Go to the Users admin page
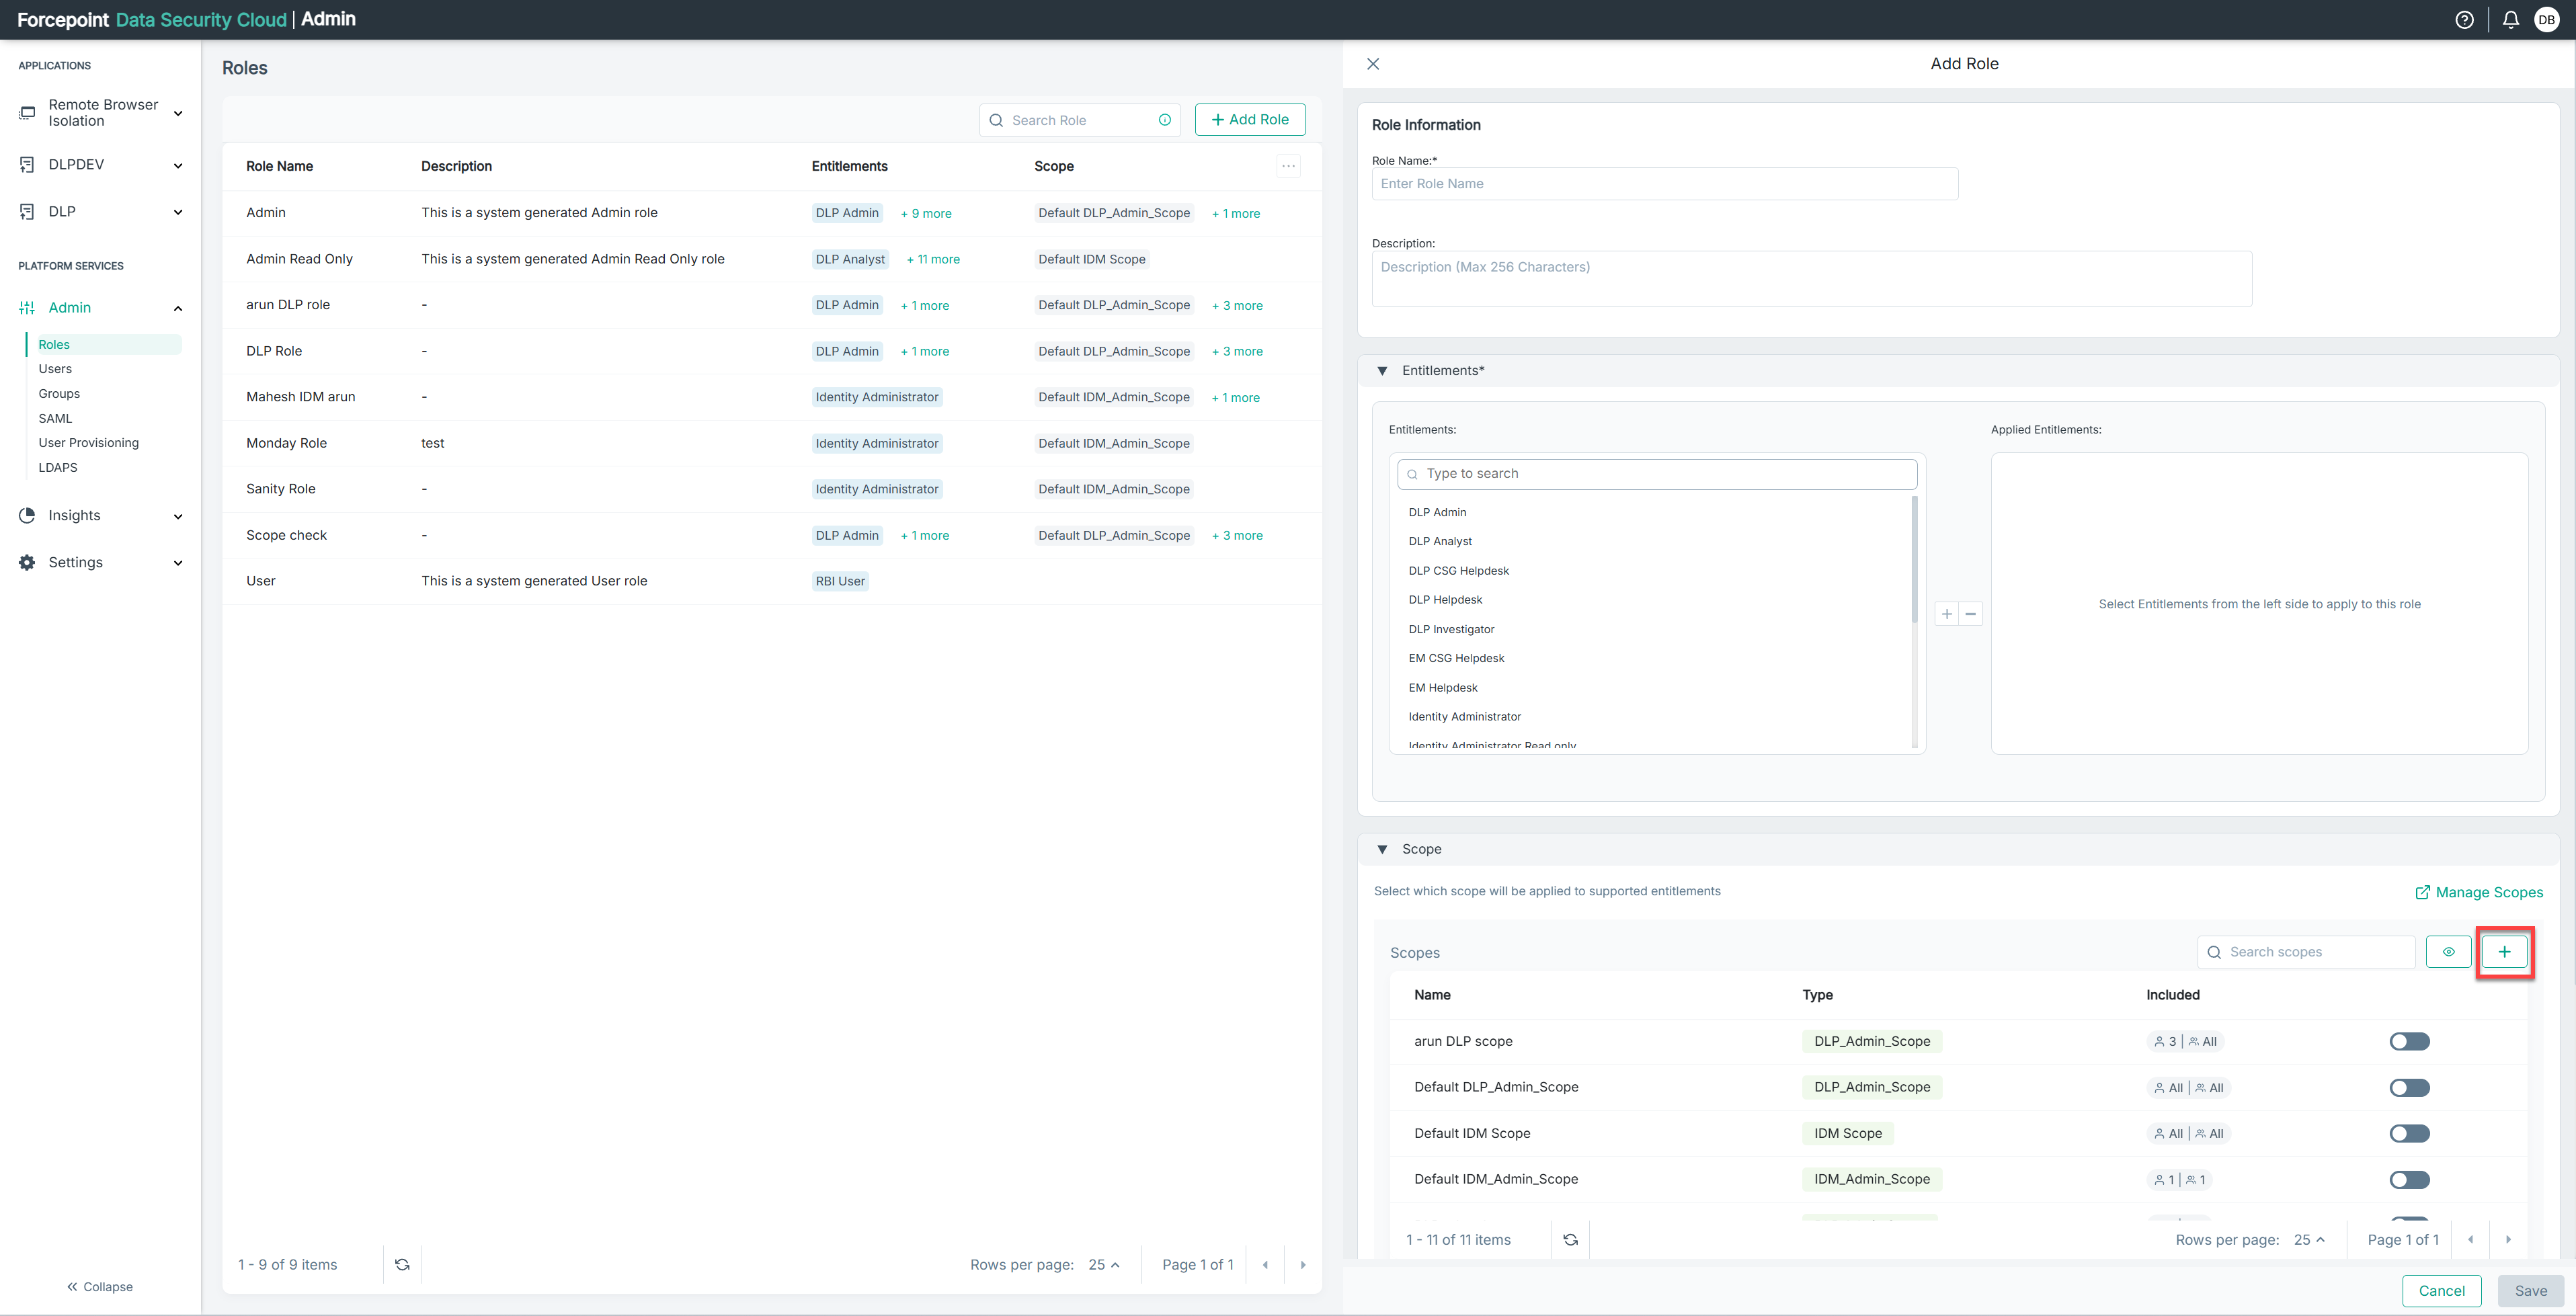The width and height of the screenshot is (2576, 1316). (x=55, y=369)
